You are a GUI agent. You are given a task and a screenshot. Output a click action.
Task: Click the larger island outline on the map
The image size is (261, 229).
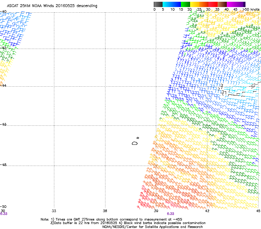(135, 143)
